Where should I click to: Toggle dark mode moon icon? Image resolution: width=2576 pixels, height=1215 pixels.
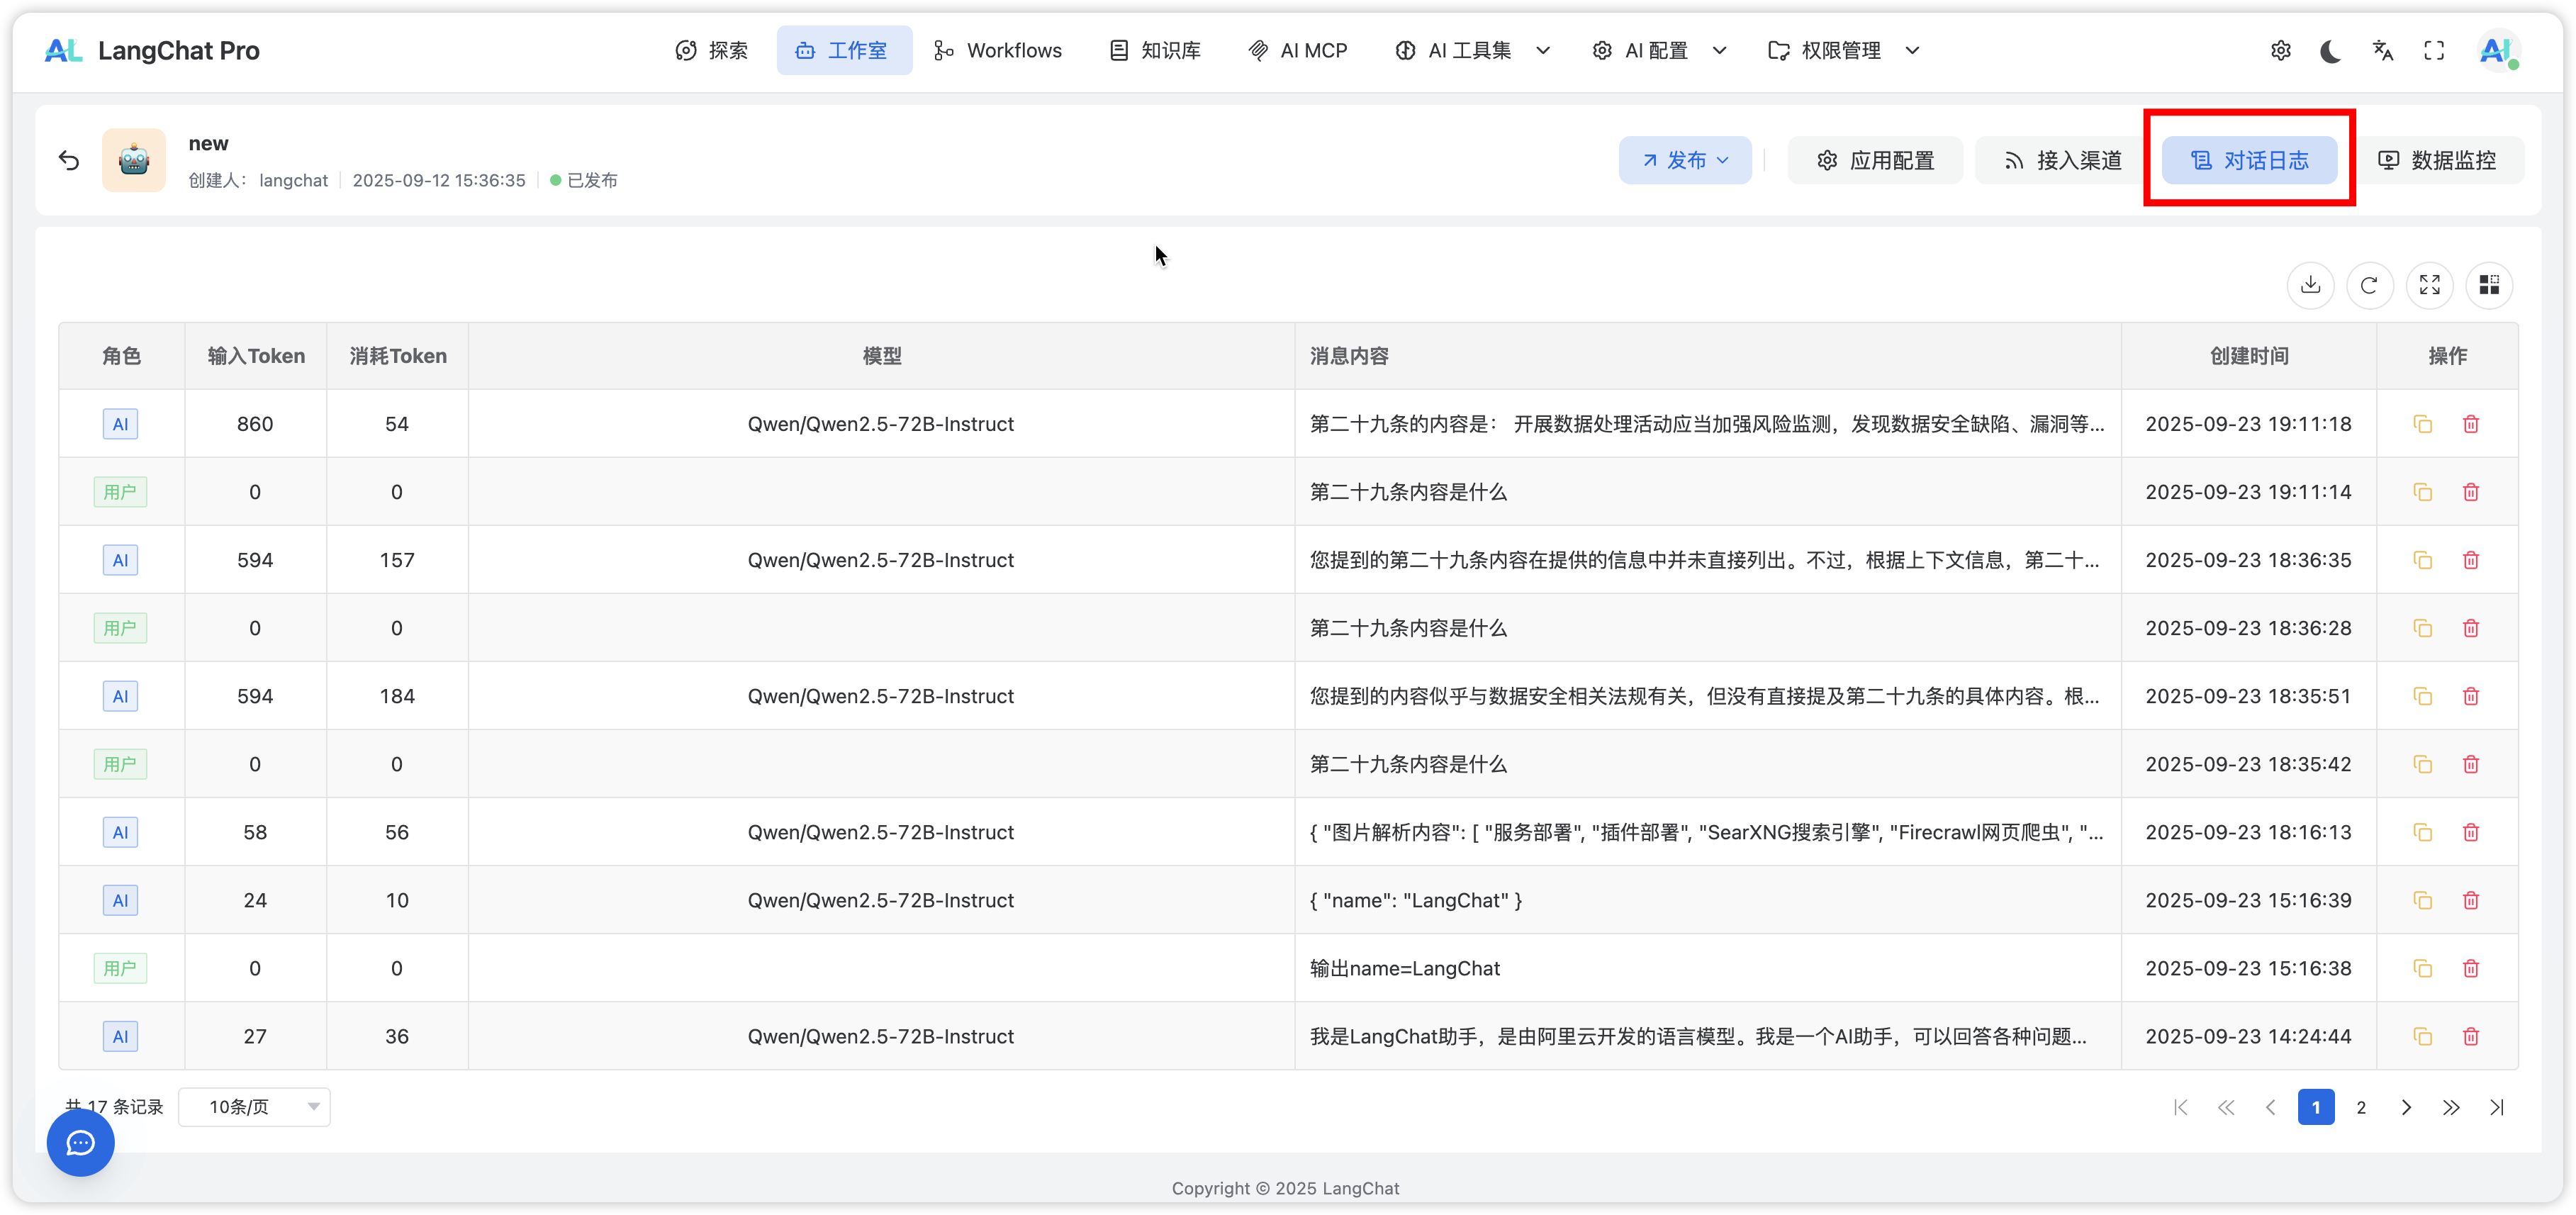point(2331,51)
